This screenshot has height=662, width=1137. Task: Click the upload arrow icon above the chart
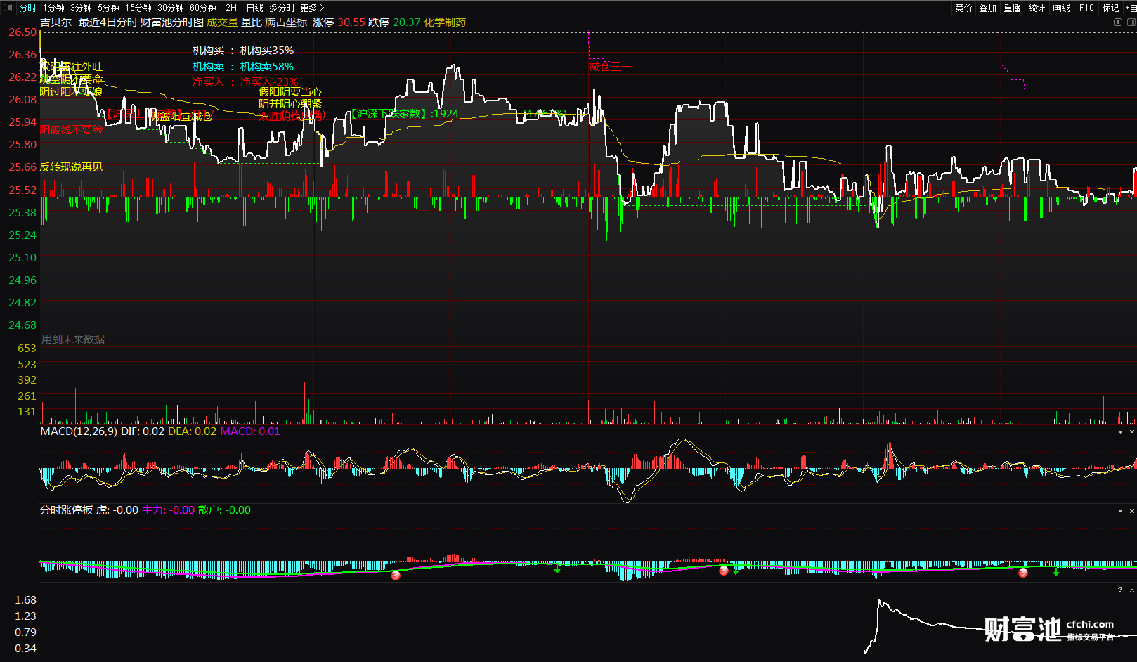tap(1118, 22)
